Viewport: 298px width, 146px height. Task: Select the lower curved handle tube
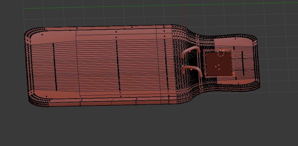(191, 71)
